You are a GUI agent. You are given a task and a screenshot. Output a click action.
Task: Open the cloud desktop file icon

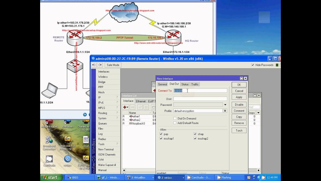click(x=86, y=140)
